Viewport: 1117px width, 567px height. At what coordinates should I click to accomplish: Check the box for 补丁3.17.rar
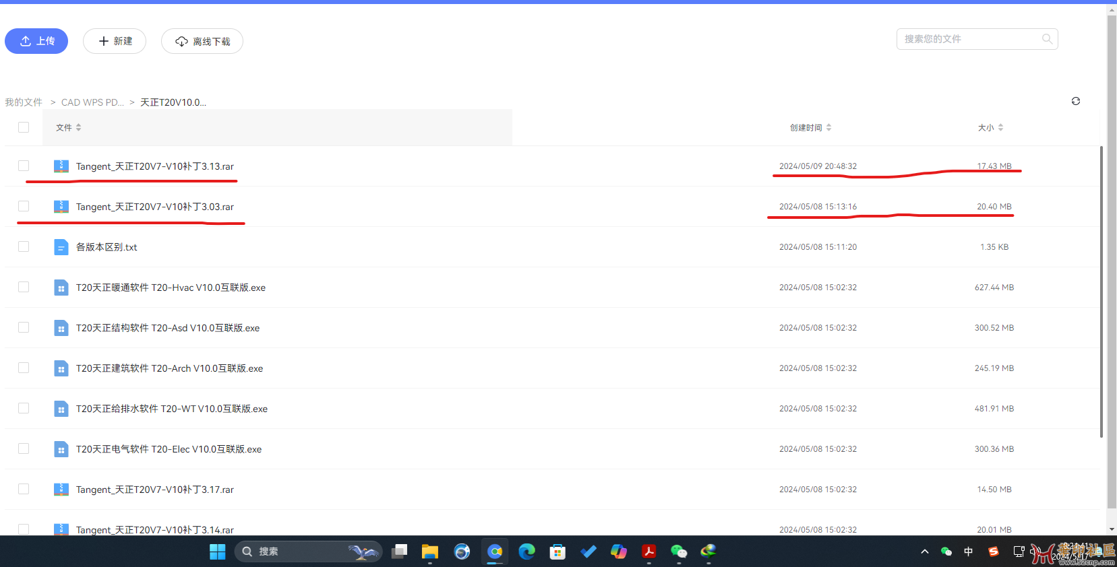pyautogui.click(x=24, y=489)
